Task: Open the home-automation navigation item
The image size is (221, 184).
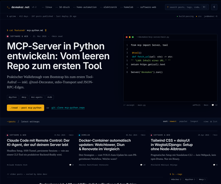Action: point(85,7)
